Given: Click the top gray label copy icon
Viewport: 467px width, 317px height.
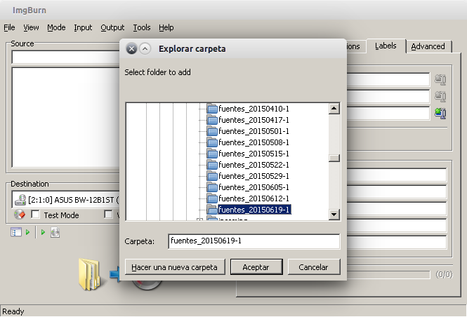Looking at the screenshot, I should [440, 80].
